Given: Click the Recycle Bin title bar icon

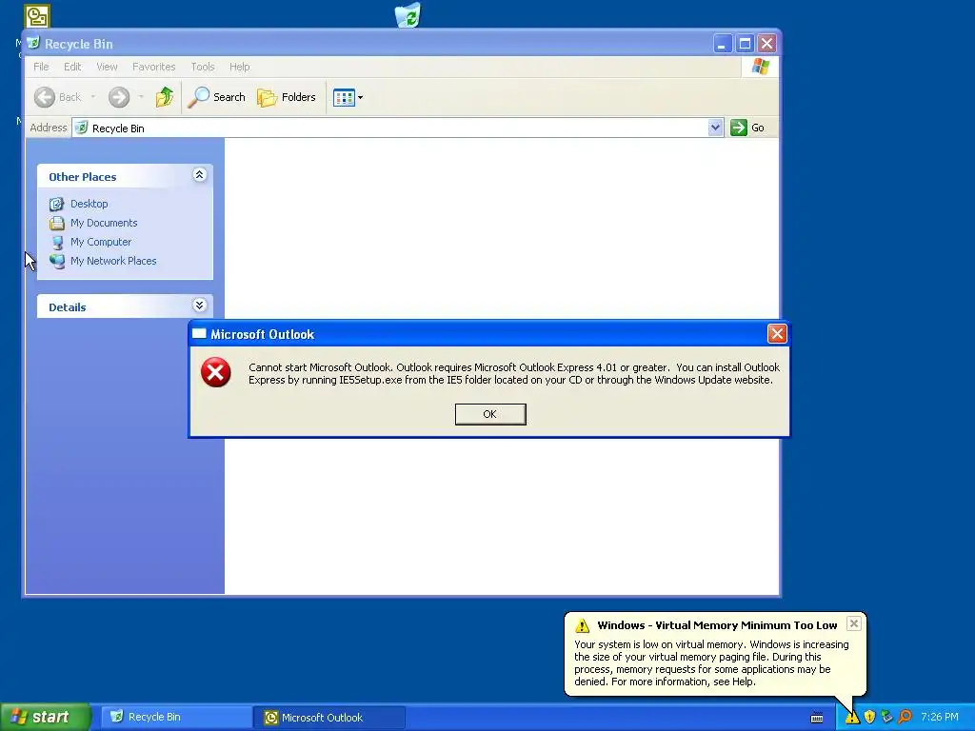Looking at the screenshot, I should [33, 43].
